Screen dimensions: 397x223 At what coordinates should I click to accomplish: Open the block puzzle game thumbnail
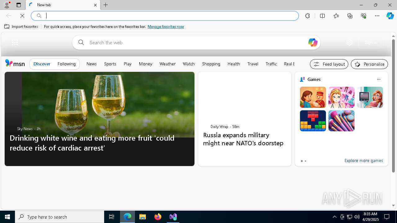point(313,121)
